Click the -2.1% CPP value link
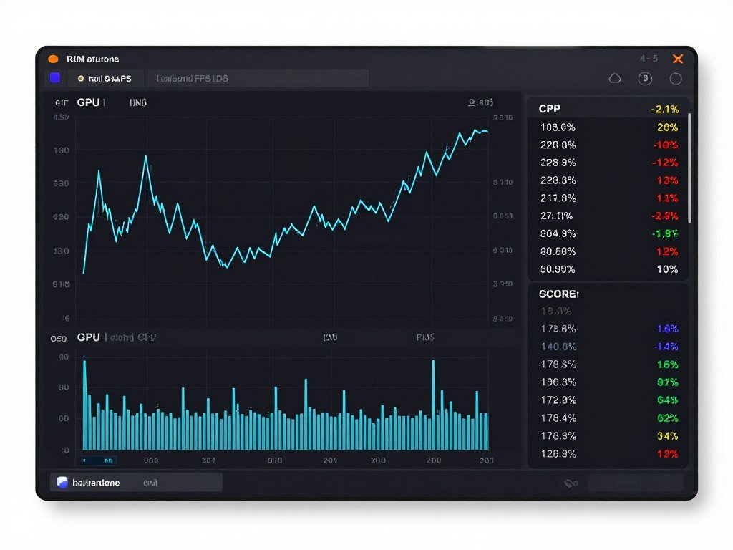Image resolution: width=733 pixels, height=550 pixels. click(x=664, y=109)
